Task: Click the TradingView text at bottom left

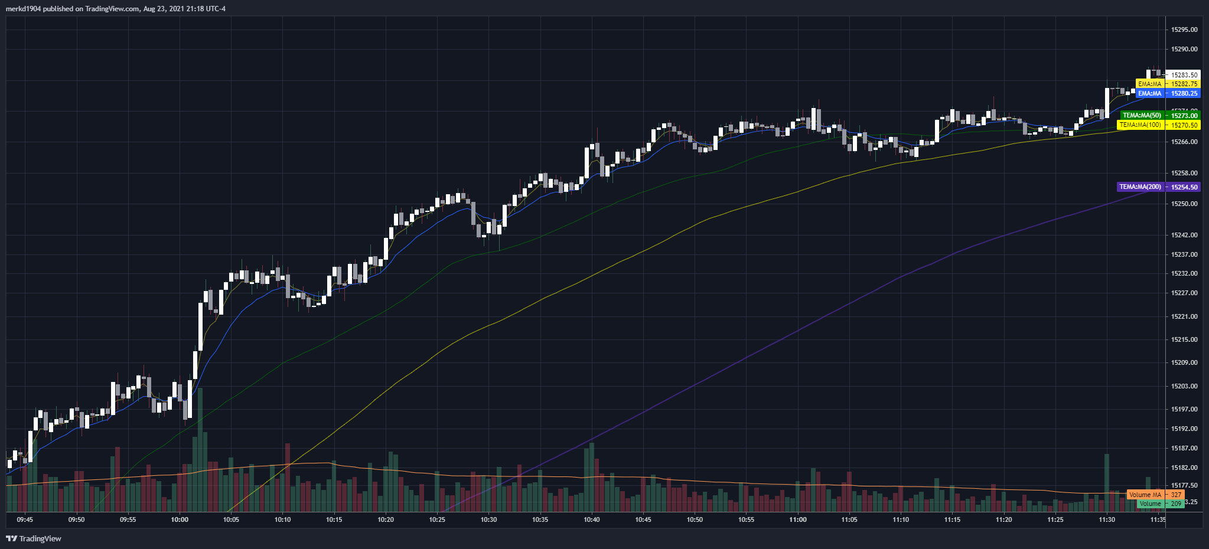Action: coord(40,538)
